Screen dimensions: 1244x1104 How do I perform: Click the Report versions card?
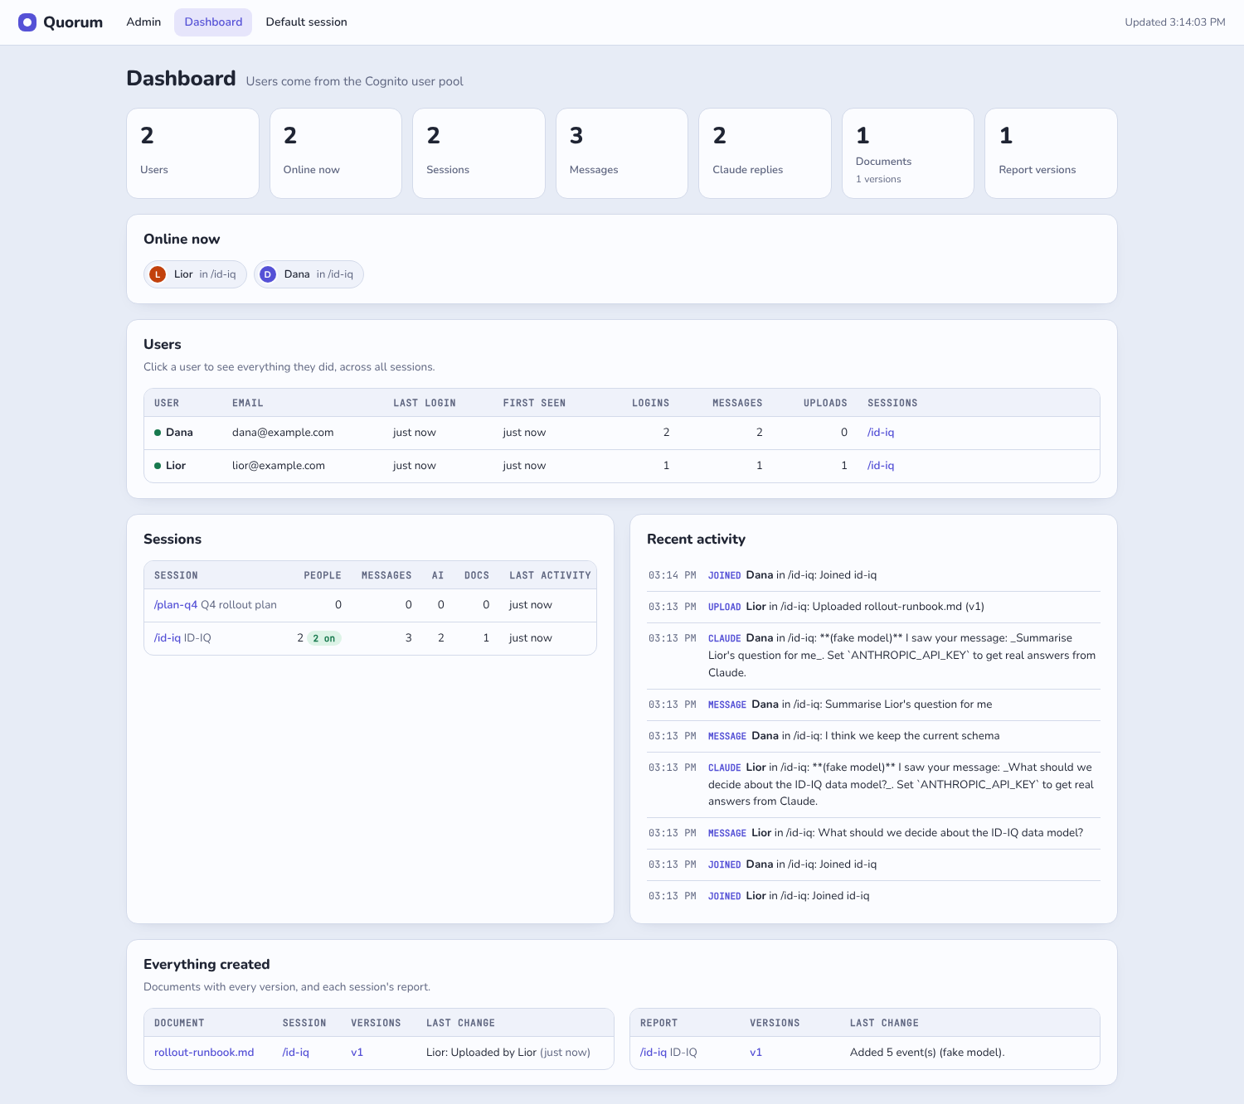(x=1051, y=153)
